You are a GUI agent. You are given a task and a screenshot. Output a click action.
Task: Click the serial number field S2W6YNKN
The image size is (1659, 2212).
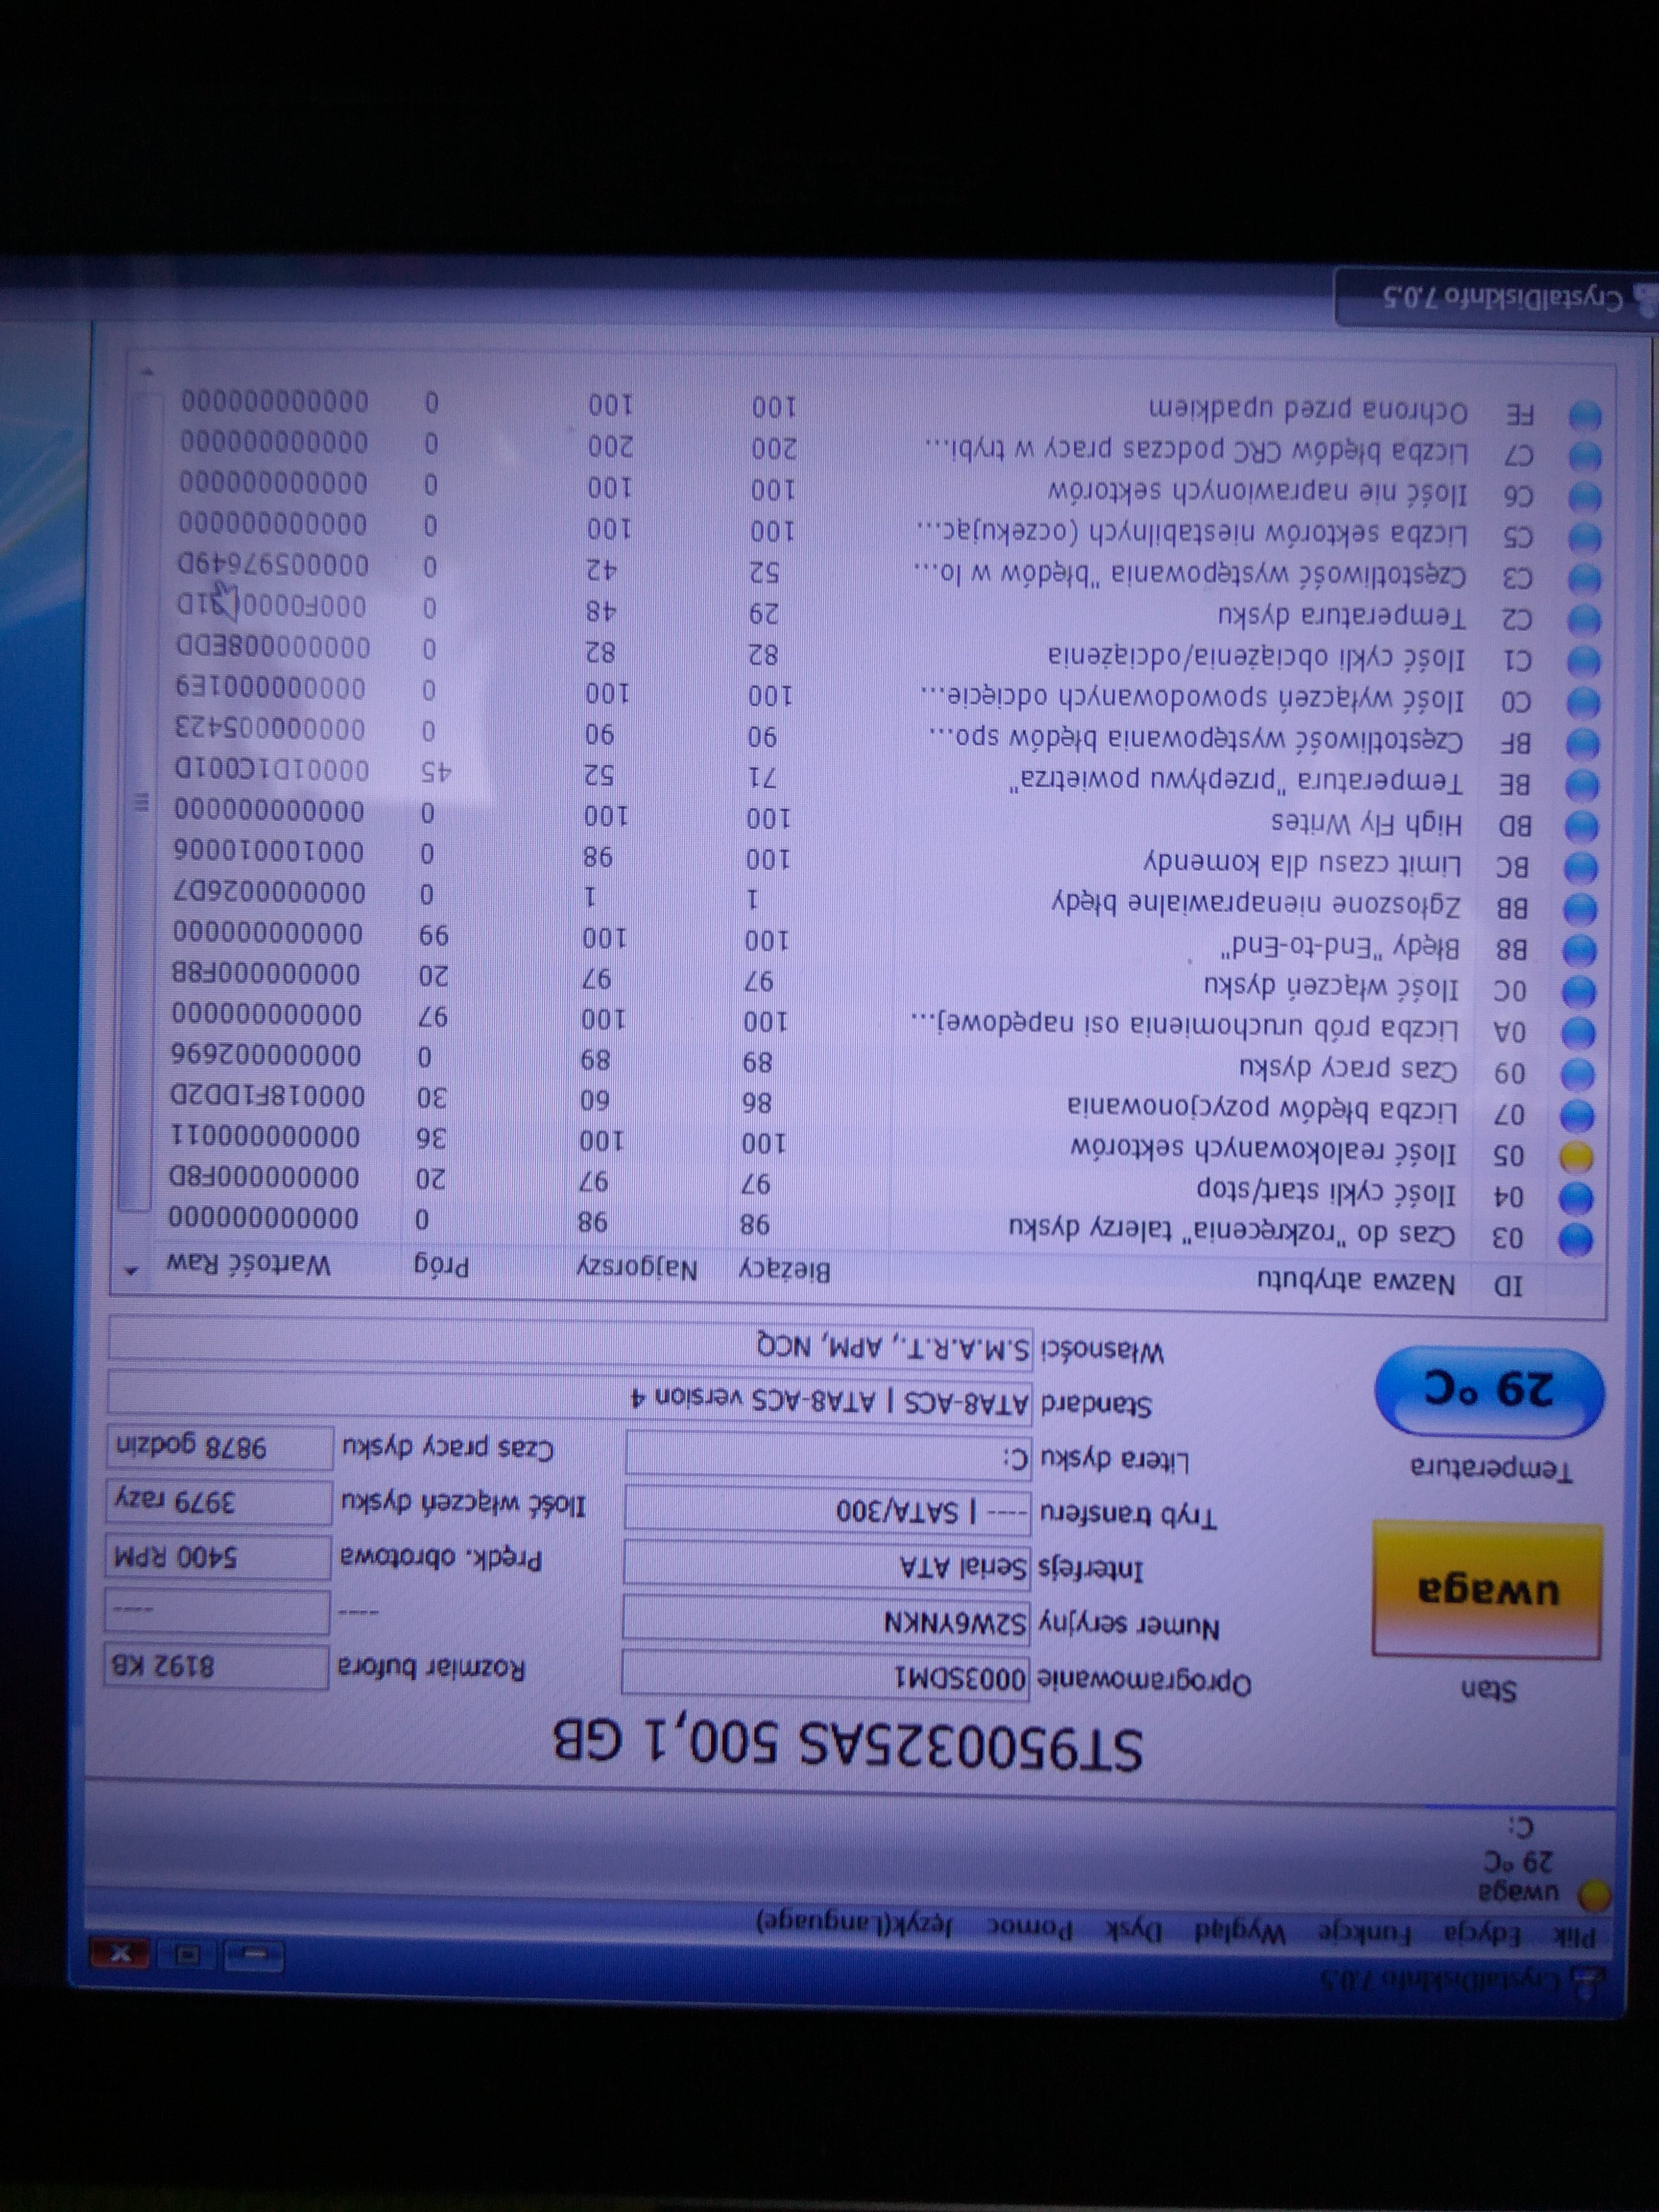pyautogui.click(x=826, y=1620)
